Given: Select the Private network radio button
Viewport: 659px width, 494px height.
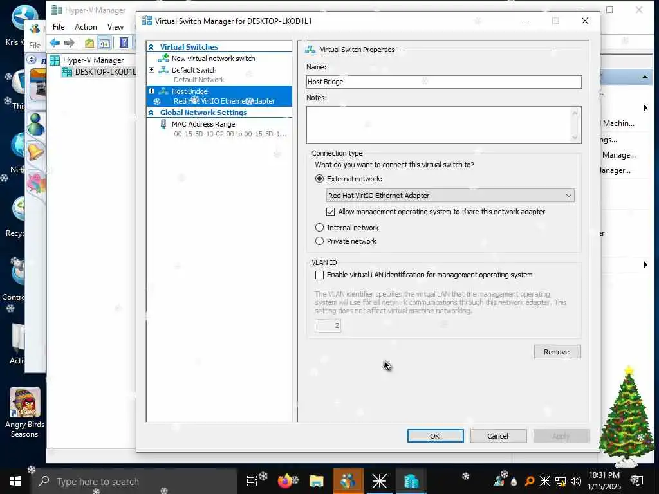Looking at the screenshot, I should coord(319,241).
